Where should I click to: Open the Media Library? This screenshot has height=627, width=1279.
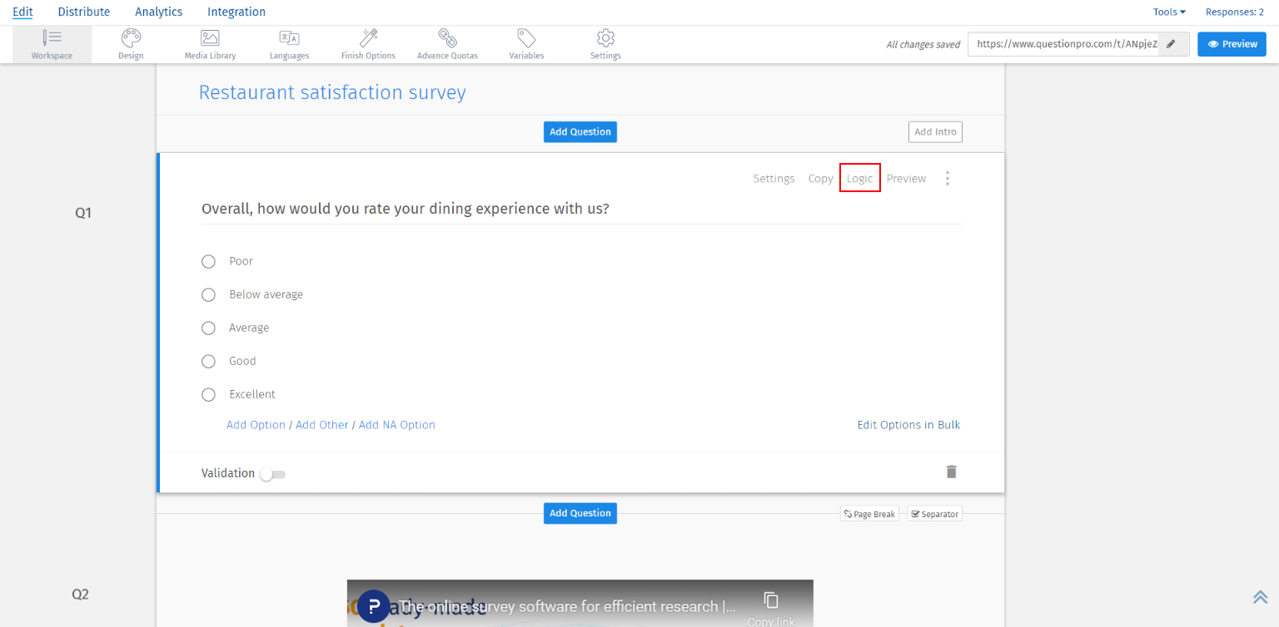pyautogui.click(x=209, y=43)
